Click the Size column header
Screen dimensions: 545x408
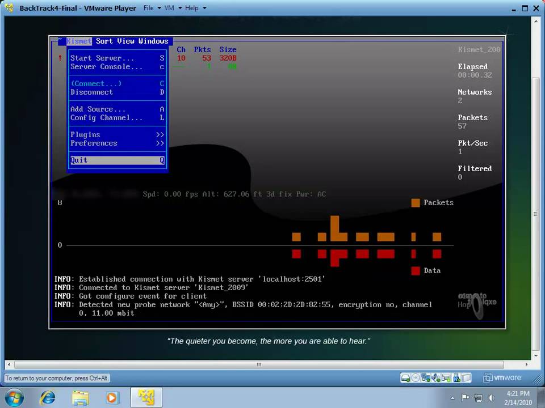point(228,50)
